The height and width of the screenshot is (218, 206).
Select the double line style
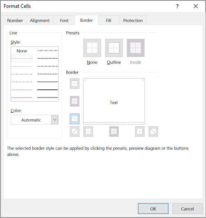tap(48, 97)
